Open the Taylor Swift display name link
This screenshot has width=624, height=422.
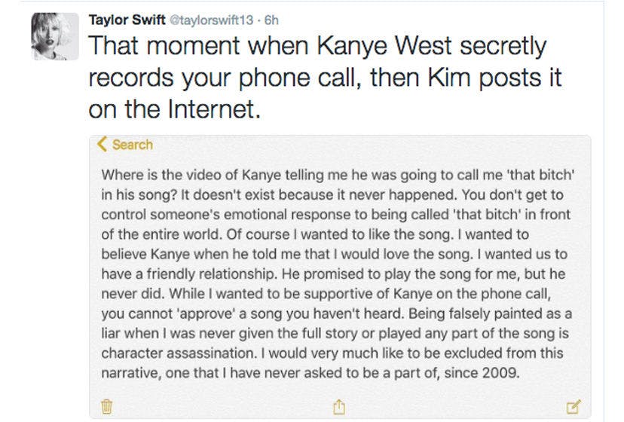[127, 20]
